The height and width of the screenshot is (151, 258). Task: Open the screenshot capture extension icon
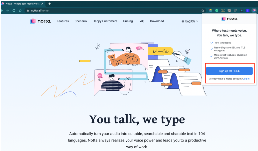(223, 10)
